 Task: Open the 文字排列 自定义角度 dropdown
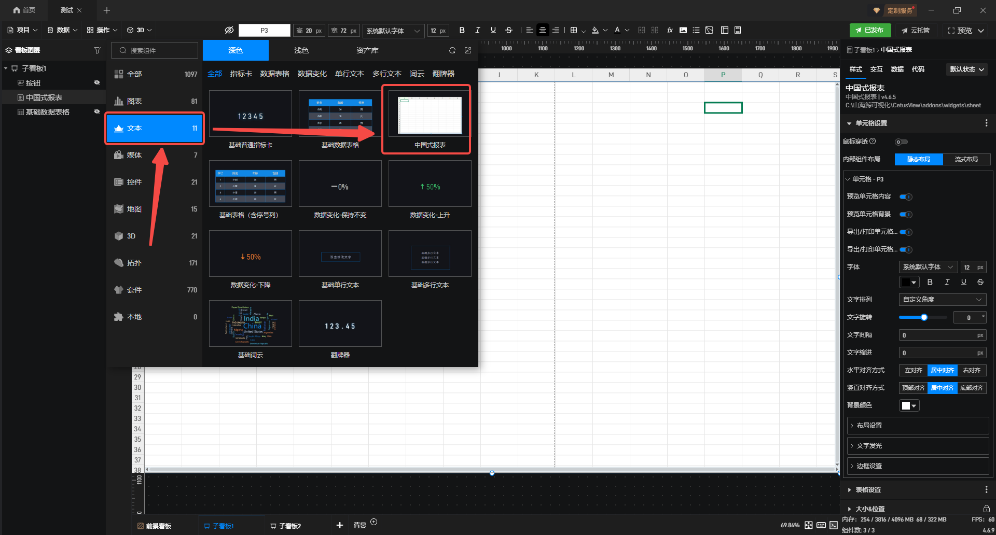942,299
